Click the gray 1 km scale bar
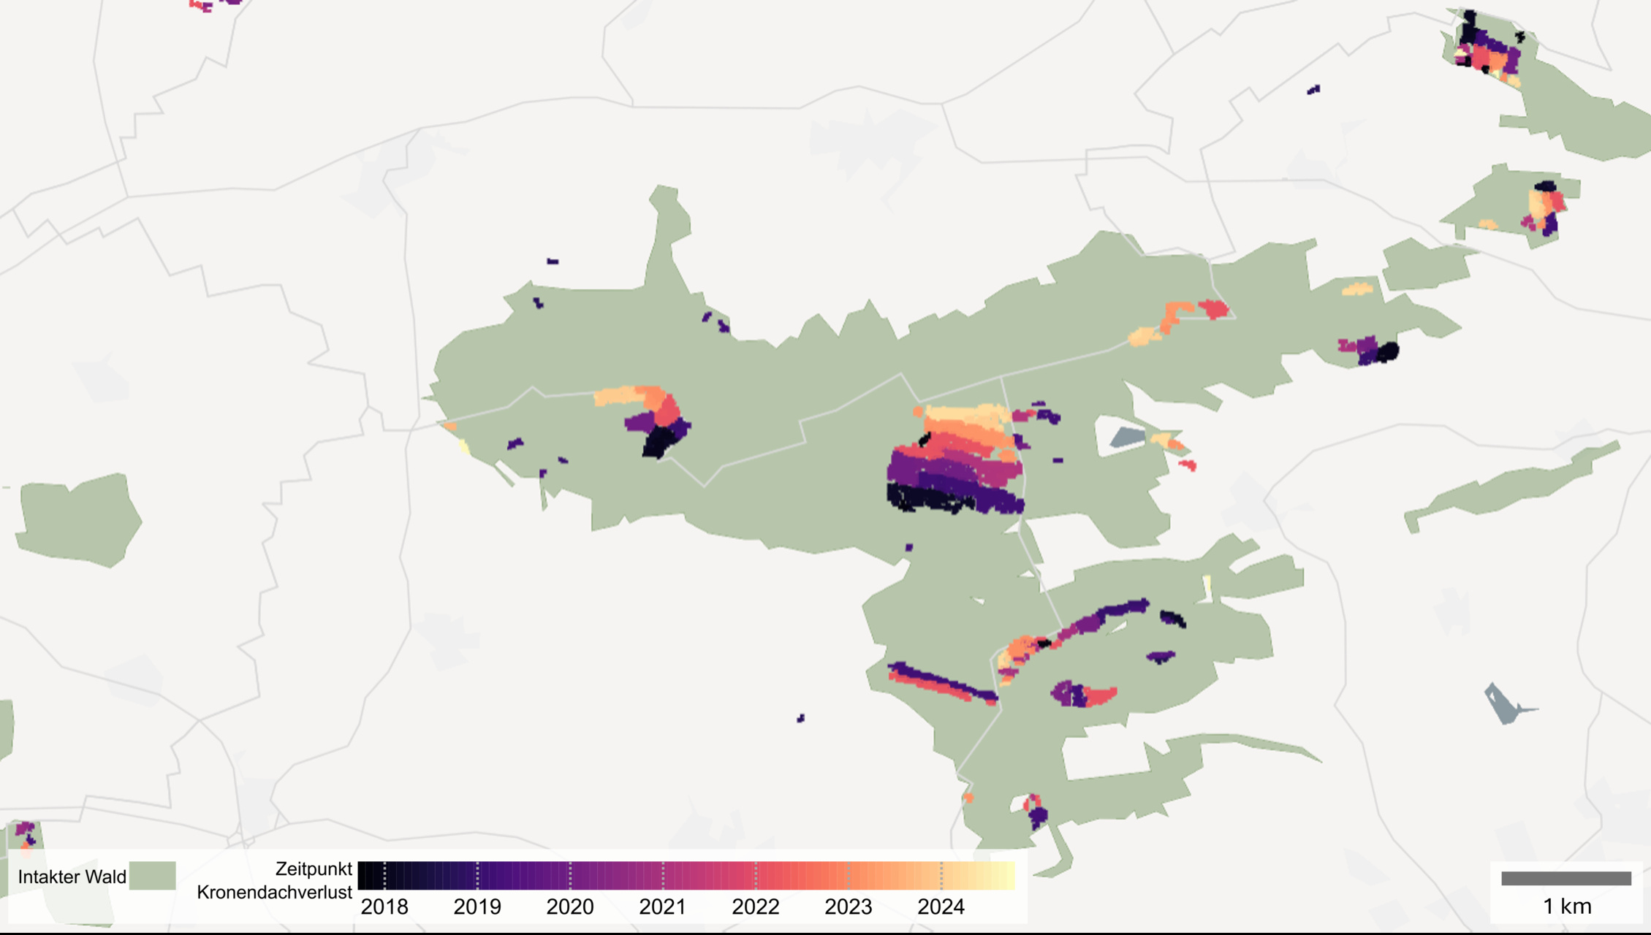This screenshot has height=935, width=1651. click(x=1566, y=879)
